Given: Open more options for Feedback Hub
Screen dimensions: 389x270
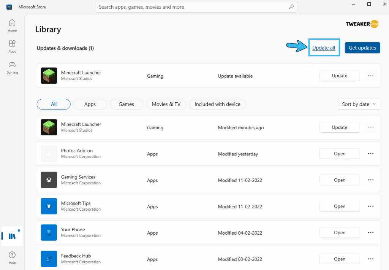Looking at the screenshot, I should 371,259.
